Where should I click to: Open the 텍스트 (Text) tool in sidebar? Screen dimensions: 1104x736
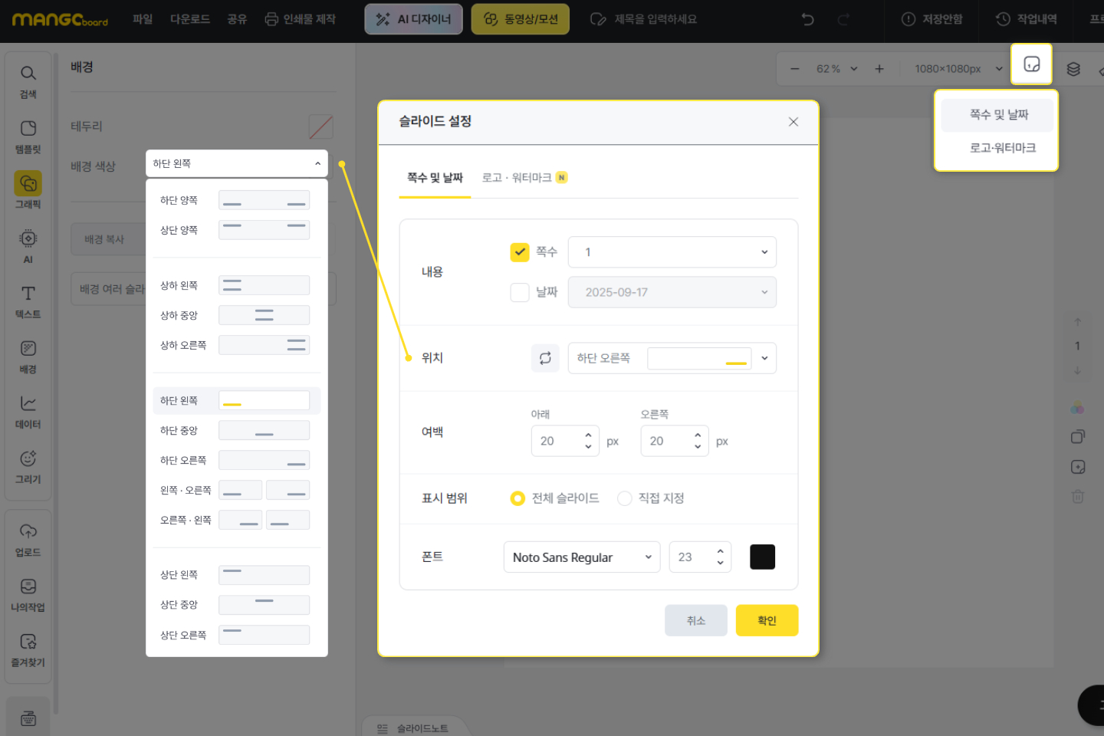point(28,301)
